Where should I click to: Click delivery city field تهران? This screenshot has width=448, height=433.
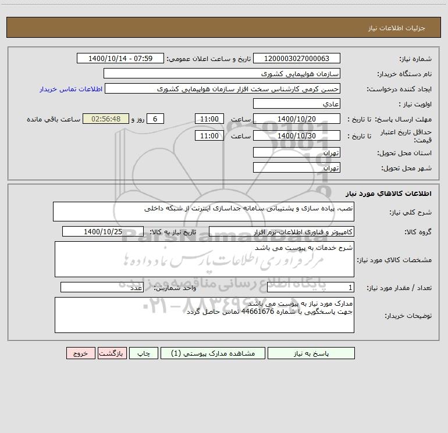[x=297, y=167]
